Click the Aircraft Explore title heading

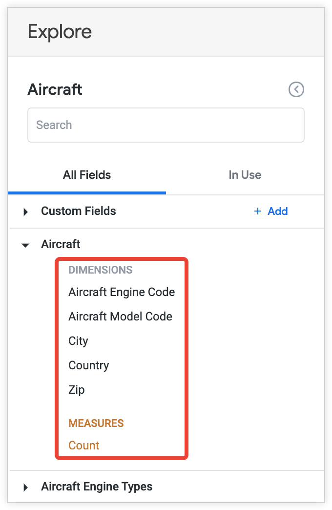(55, 89)
